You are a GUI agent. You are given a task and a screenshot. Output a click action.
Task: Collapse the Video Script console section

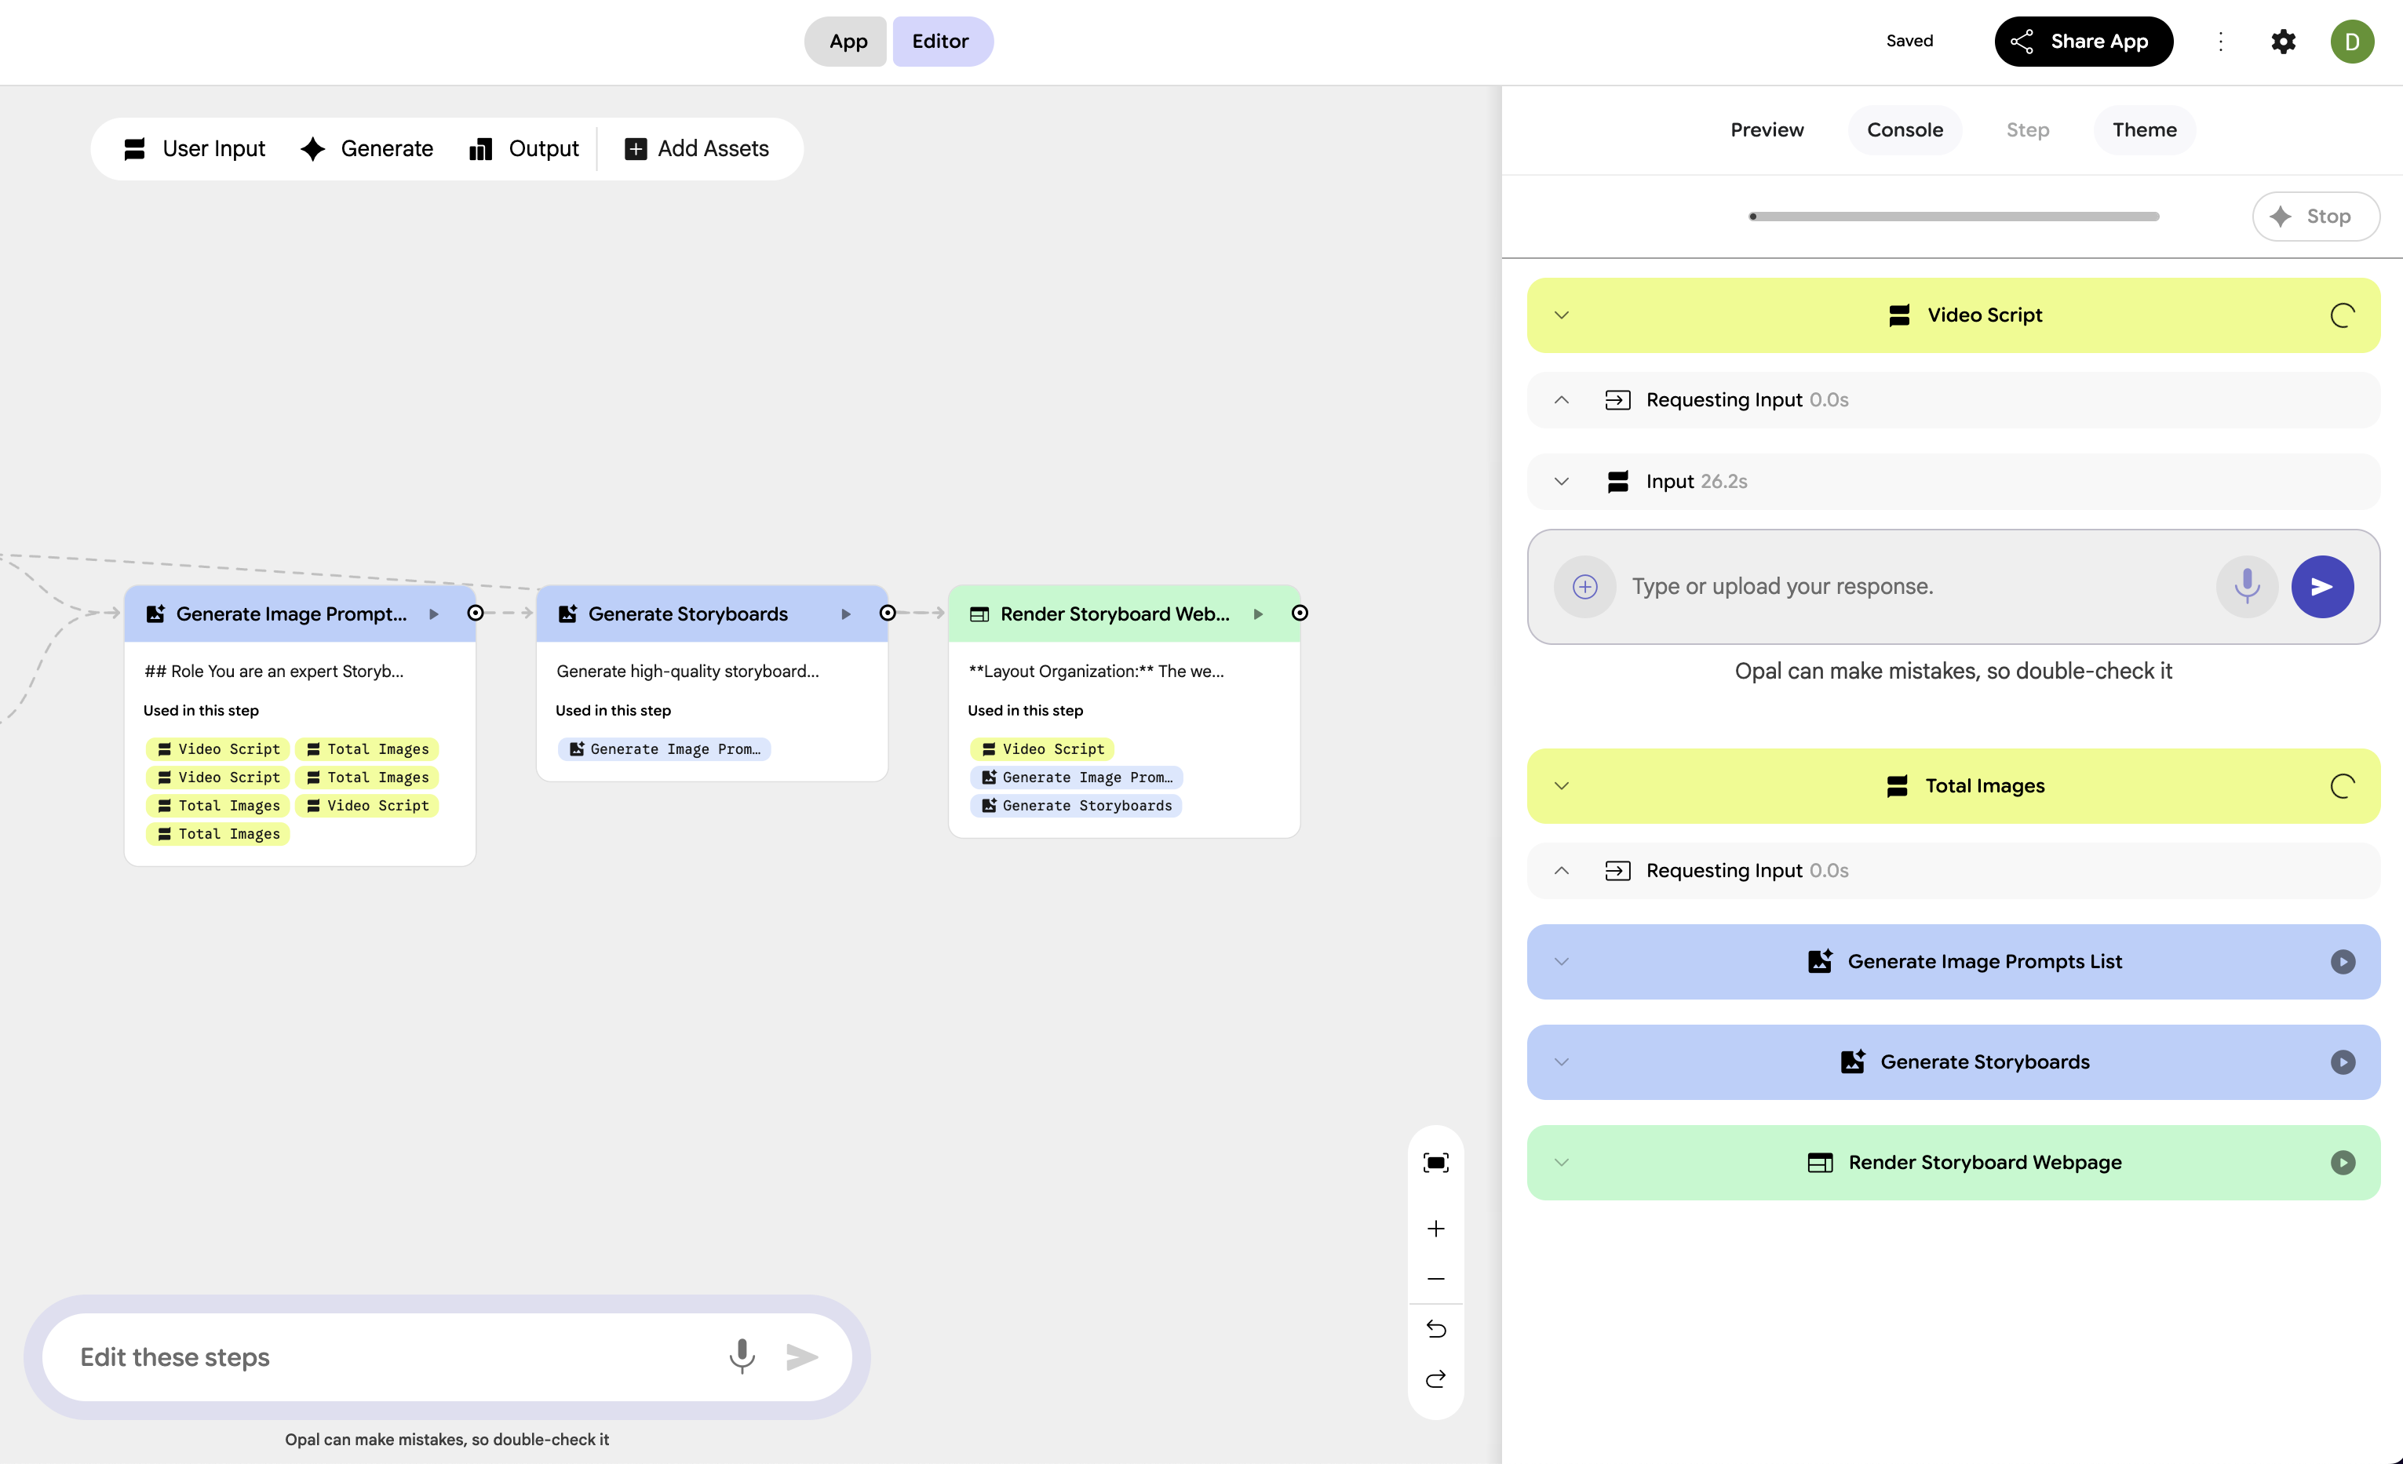[x=1562, y=315]
